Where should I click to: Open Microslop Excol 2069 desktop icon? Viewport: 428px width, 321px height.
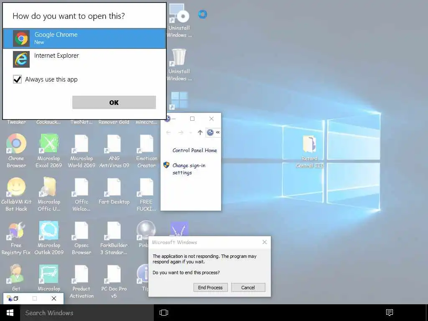(x=49, y=150)
